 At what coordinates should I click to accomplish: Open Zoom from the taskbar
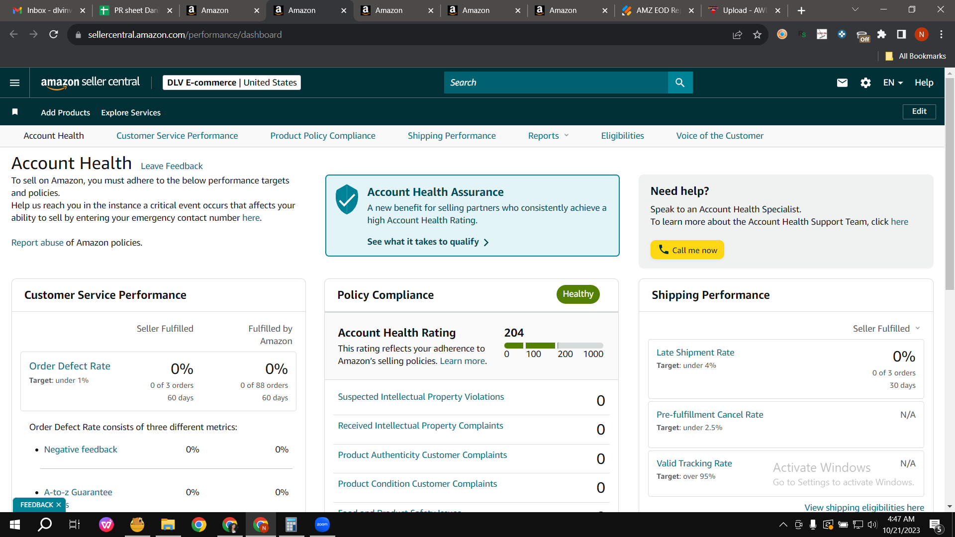pyautogui.click(x=322, y=525)
